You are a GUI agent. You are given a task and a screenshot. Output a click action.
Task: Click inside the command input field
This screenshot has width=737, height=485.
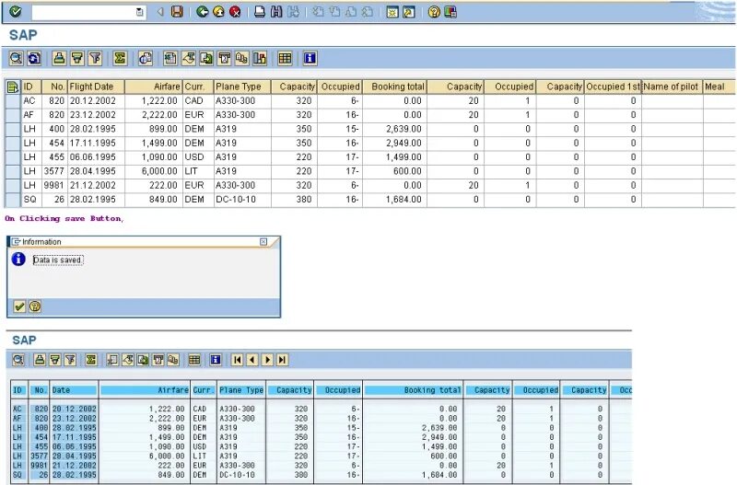[x=84, y=12]
